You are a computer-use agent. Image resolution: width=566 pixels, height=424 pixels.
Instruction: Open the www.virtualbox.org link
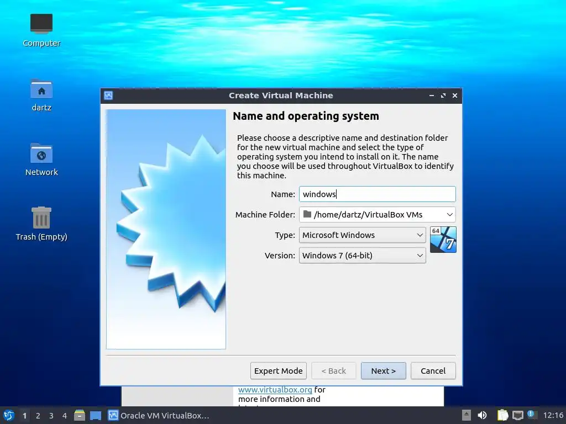pyautogui.click(x=275, y=390)
